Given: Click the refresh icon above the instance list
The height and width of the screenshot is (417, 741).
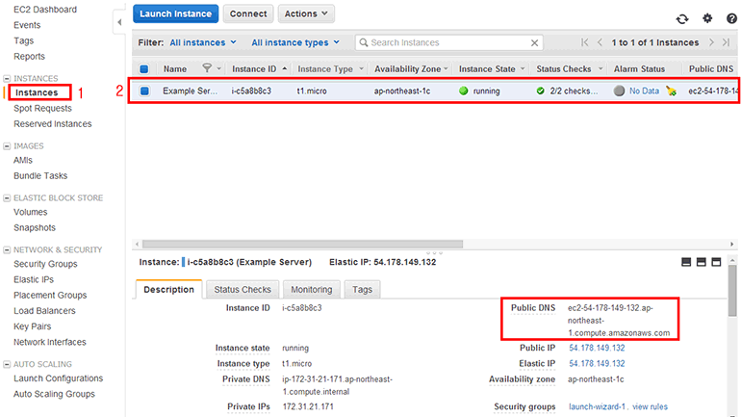Looking at the screenshot, I should click(x=682, y=18).
